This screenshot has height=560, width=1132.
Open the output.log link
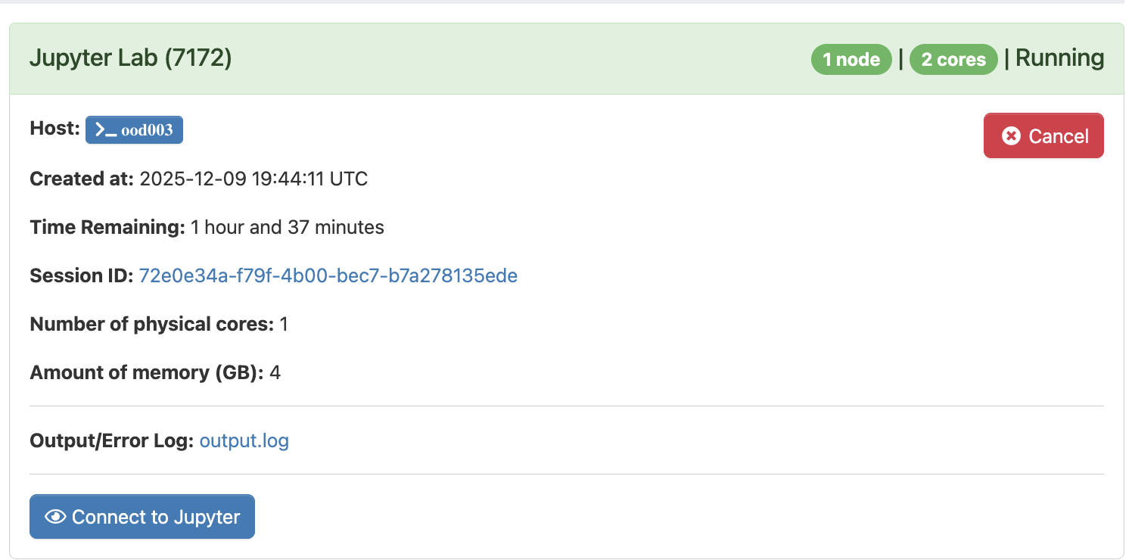[x=244, y=440]
